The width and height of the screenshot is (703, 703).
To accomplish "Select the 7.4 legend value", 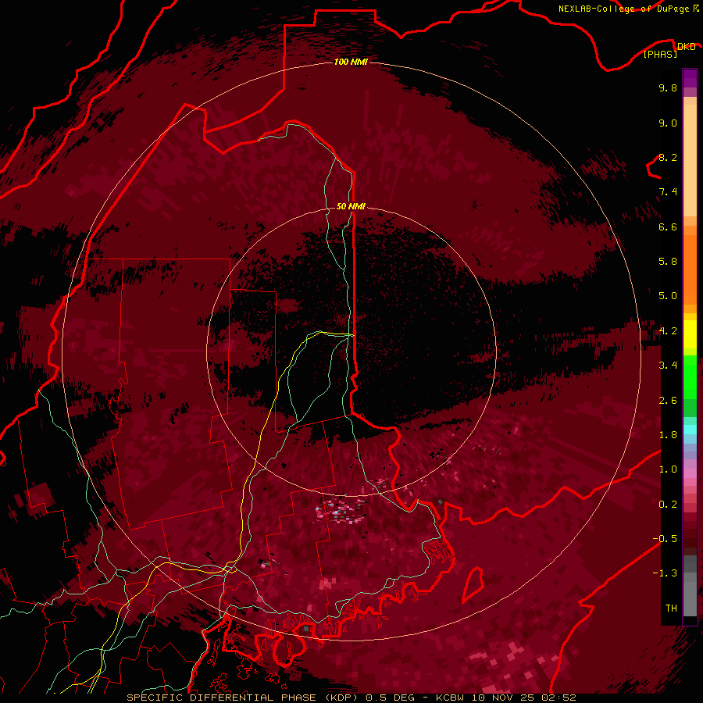I will (x=668, y=192).
